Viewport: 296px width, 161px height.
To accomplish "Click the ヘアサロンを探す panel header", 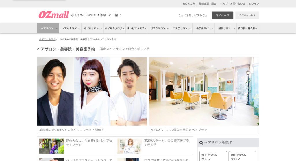I will click(228, 143).
